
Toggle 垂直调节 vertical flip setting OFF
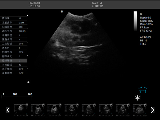(x=14, y=73)
